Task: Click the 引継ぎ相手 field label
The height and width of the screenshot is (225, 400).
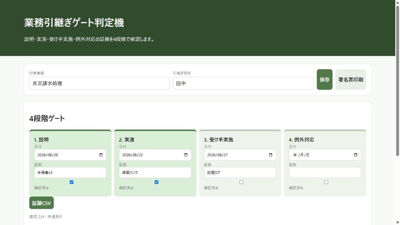Action: [x=182, y=73]
